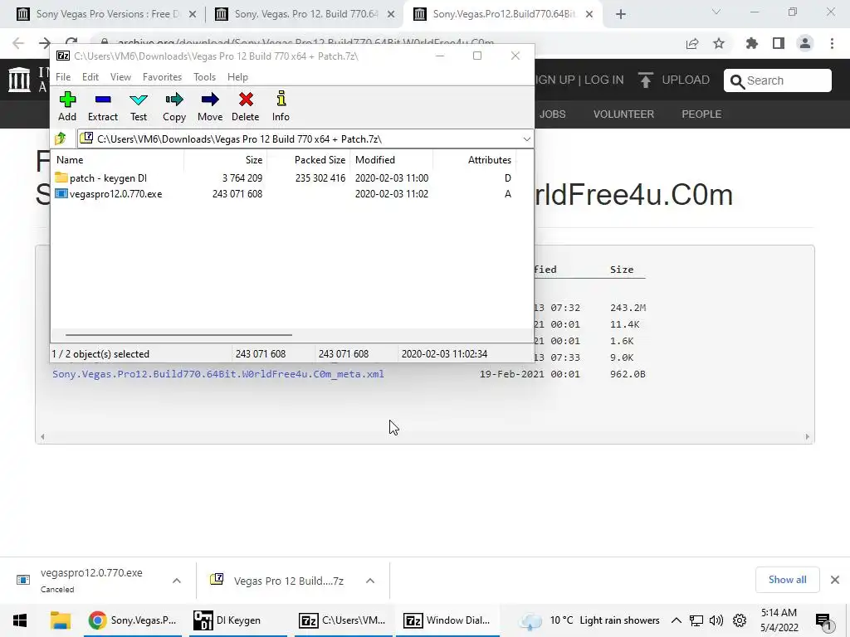The width and height of the screenshot is (850, 637).
Task: Click the browser back arrow
Action: (18, 43)
